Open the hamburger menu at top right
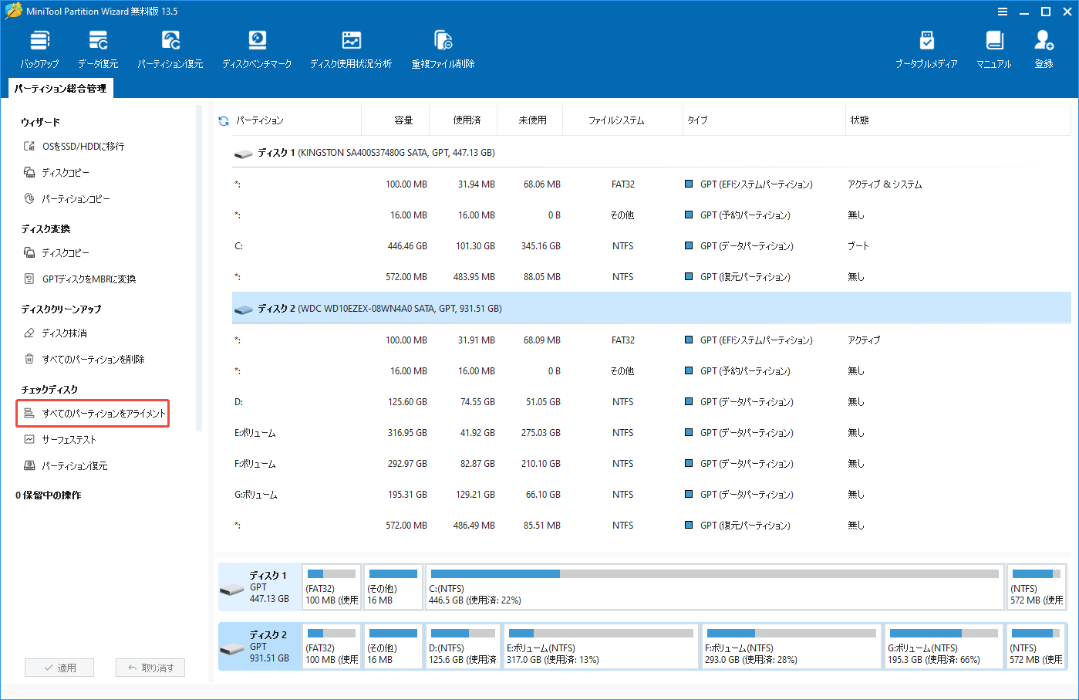This screenshot has height=700, width=1079. 1002,12
